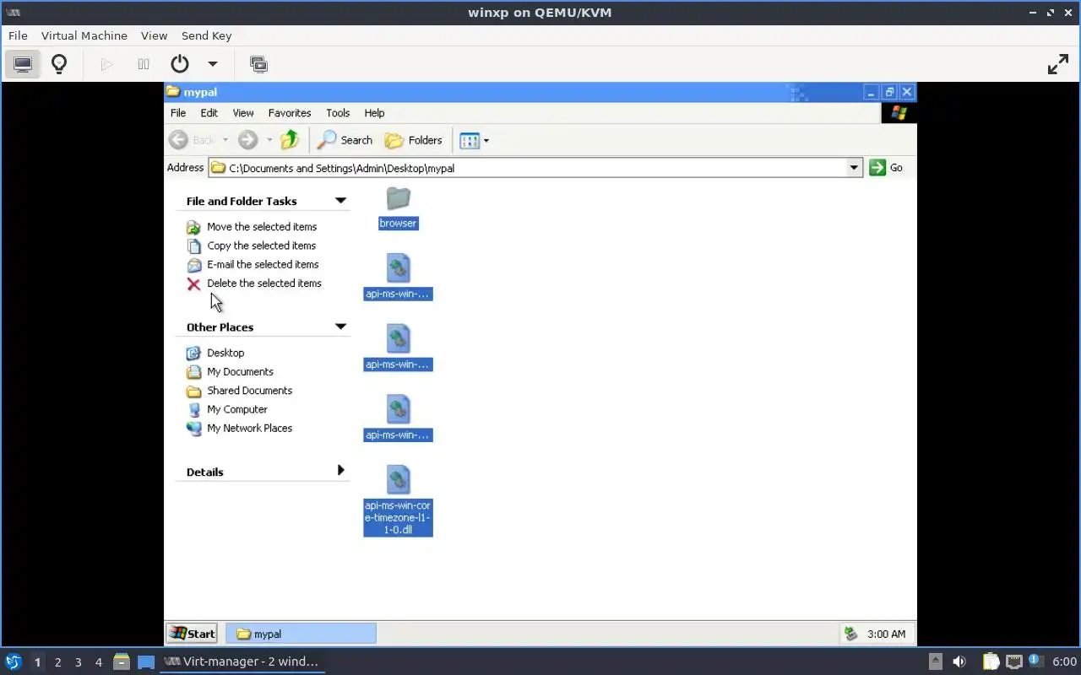Click the virt-manager power shutdown icon
The image size is (1081, 675).
pyautogui.click(x=179, y=64)
